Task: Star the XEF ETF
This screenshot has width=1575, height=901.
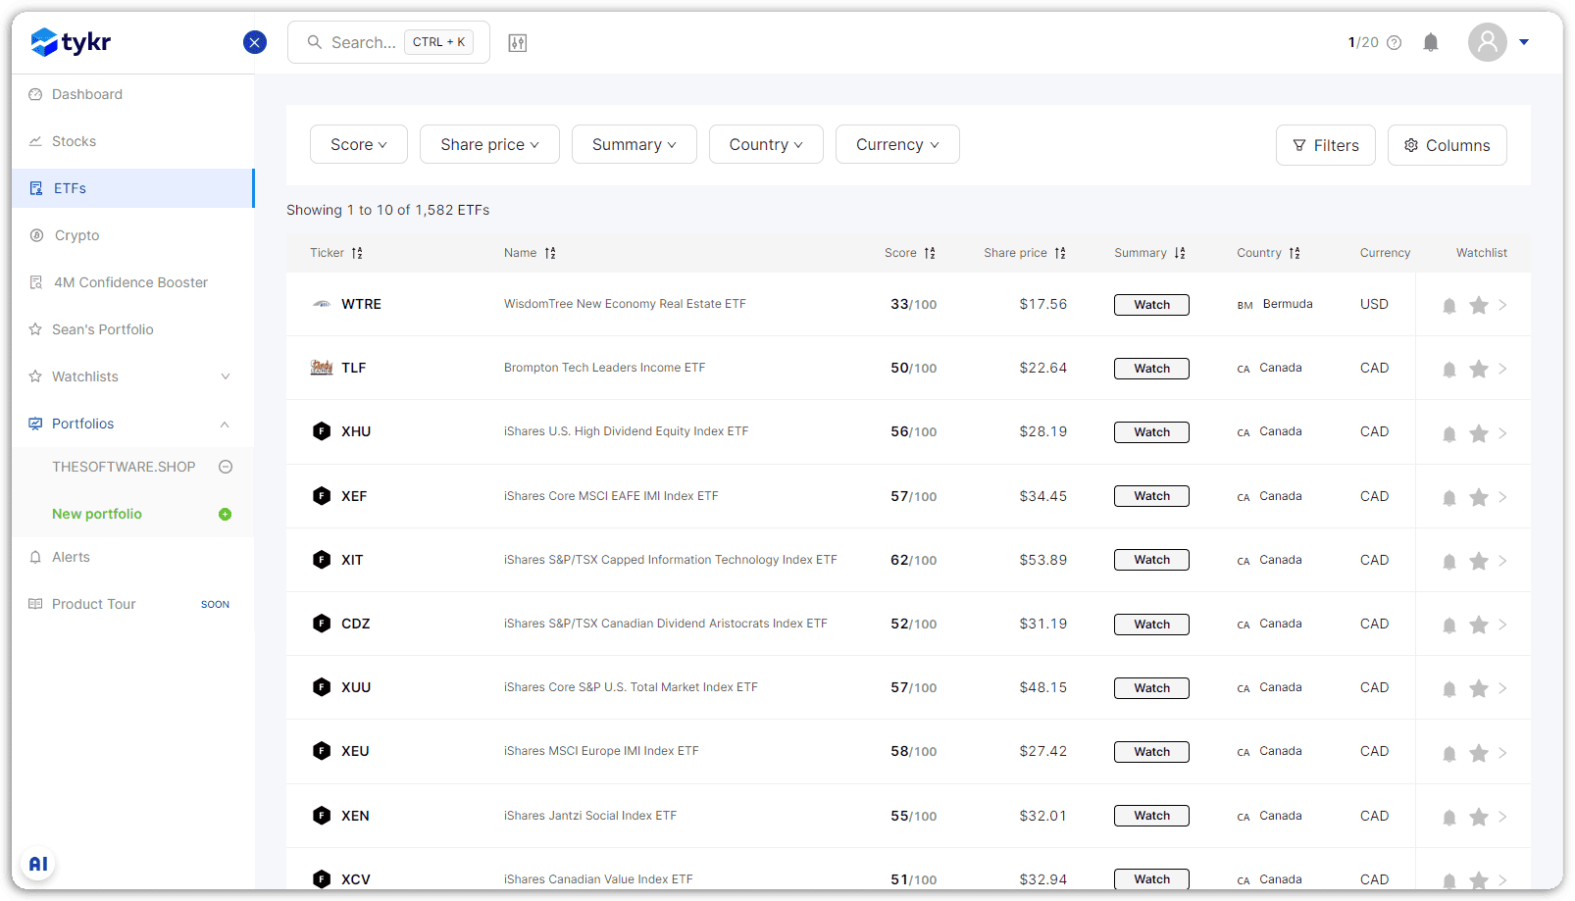Action: tap(1479, 497)
